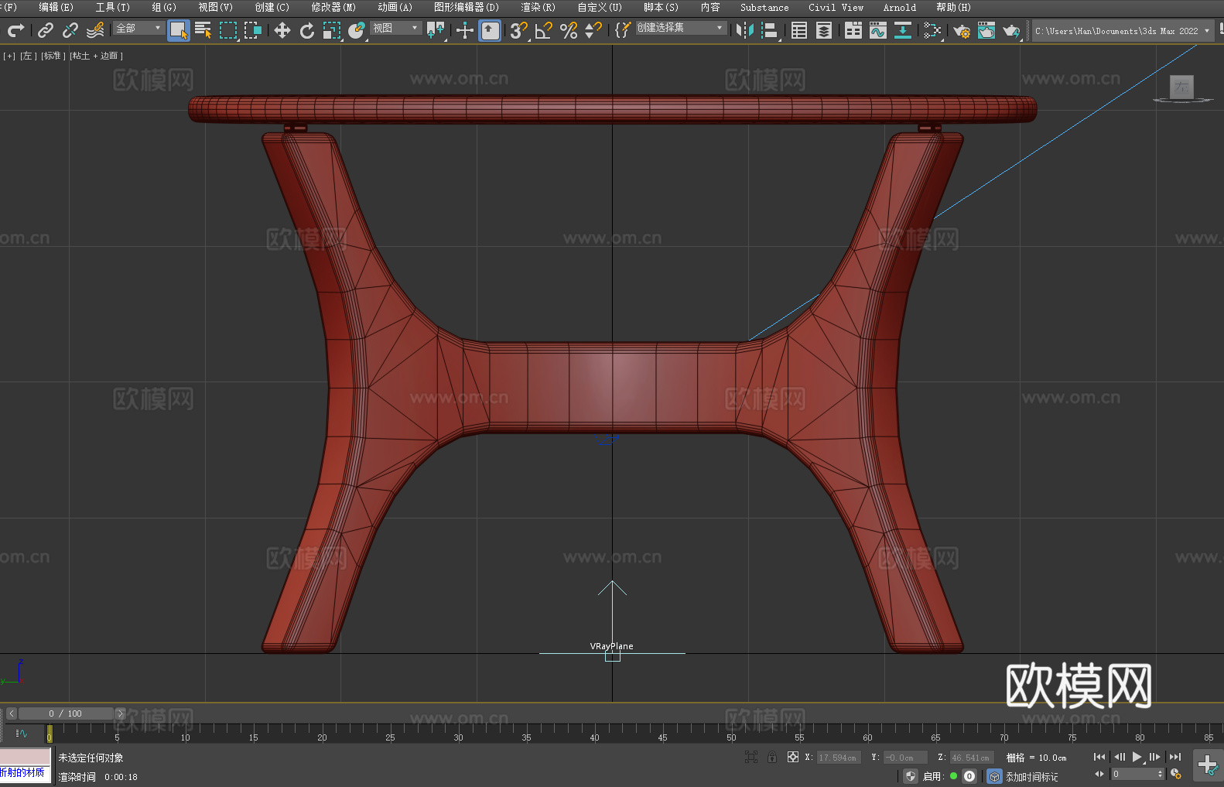Click previous frame arrow on time slider

[x=11, y=713]
